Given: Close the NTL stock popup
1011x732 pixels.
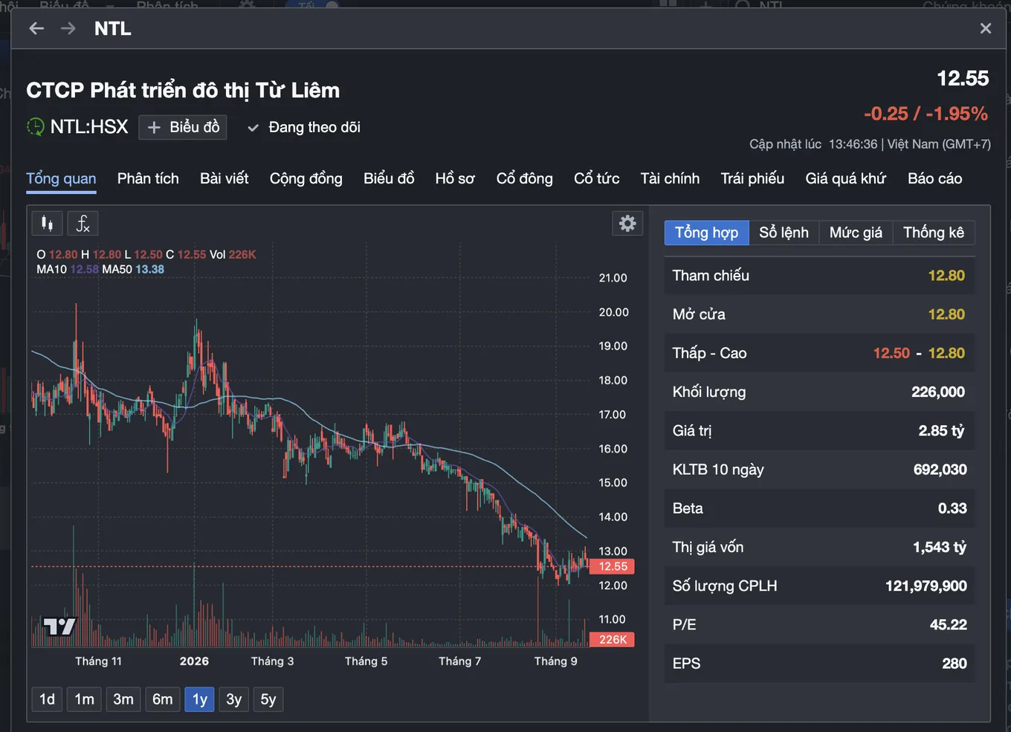Looking at the screenshot, I should [x=986, y=28].
